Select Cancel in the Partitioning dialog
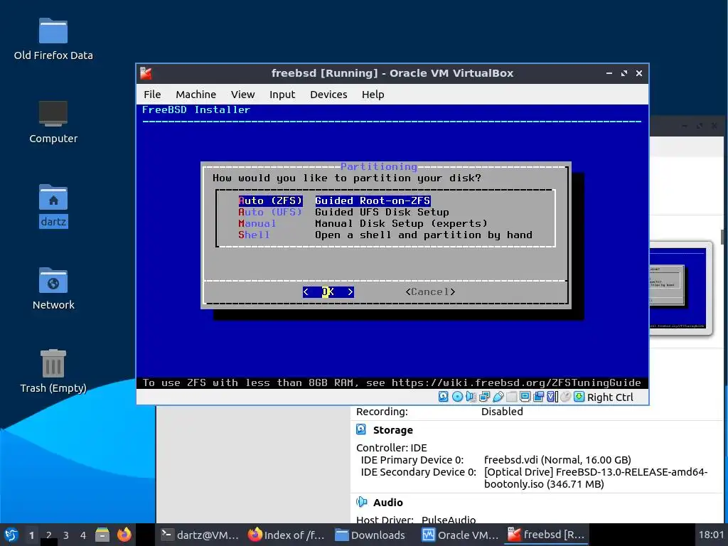Screen dimensions: 728x546 [x=430, y=291]
